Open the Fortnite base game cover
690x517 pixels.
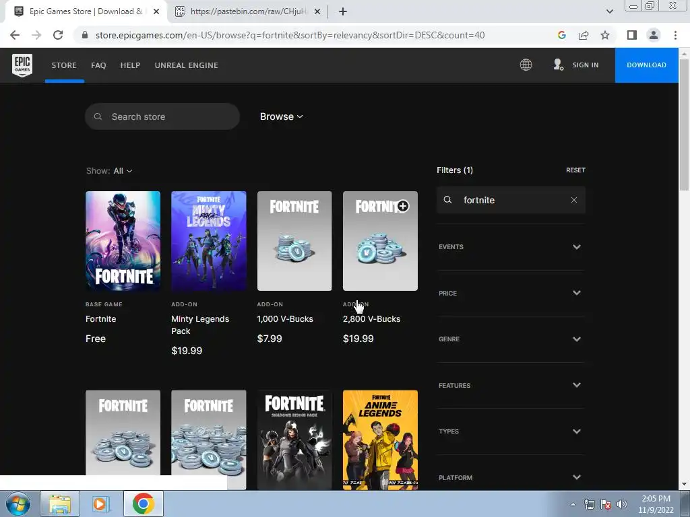click(123, 241)
